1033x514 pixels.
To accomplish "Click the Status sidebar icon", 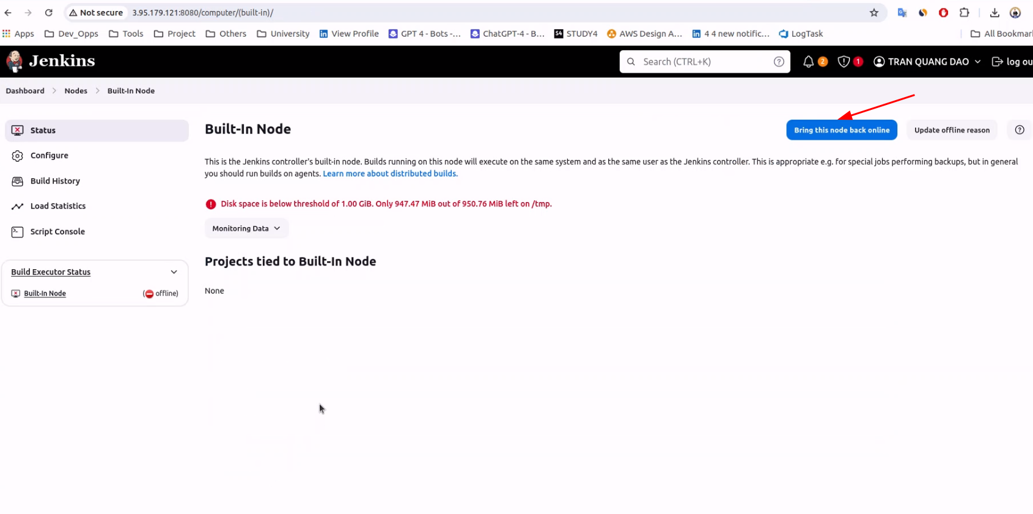I will pyautogui.click(x=18, y=131).
